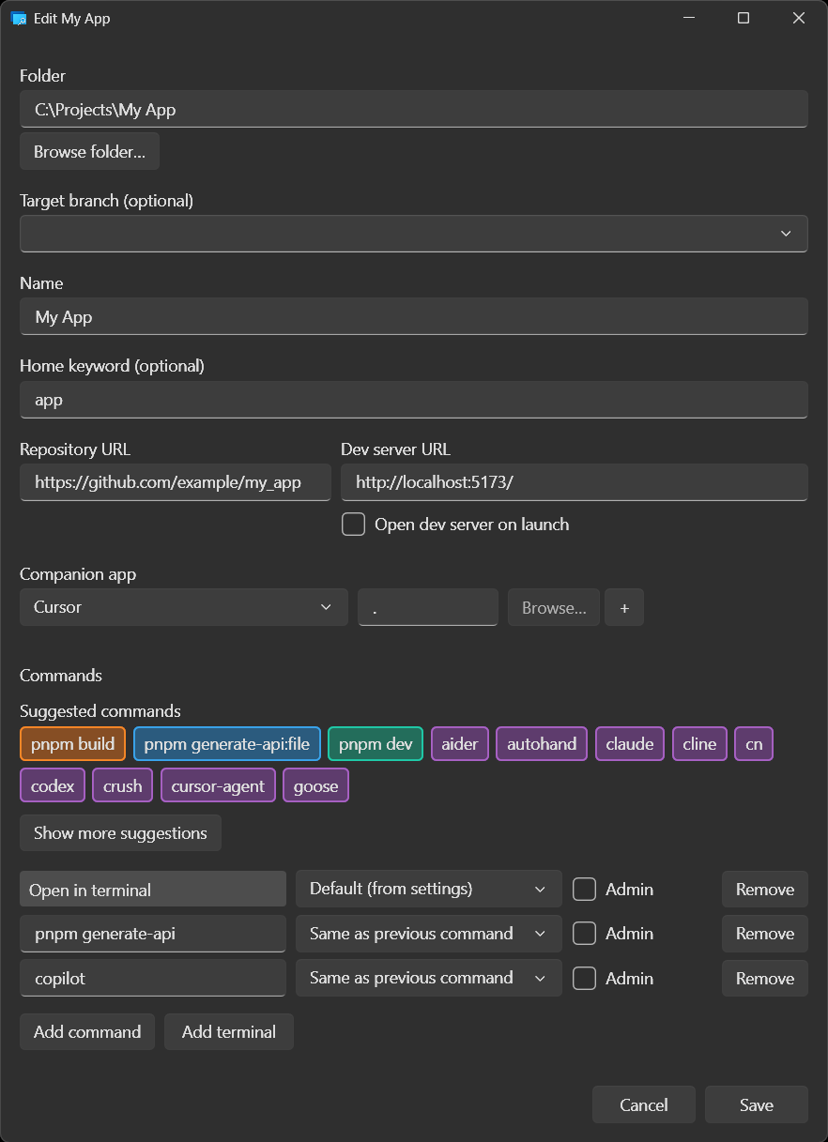Cancel editing My App

click(644, 1104)
